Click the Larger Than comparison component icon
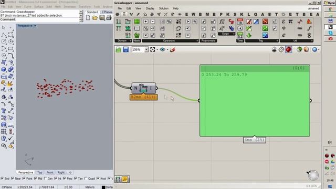 click(188, 22)
